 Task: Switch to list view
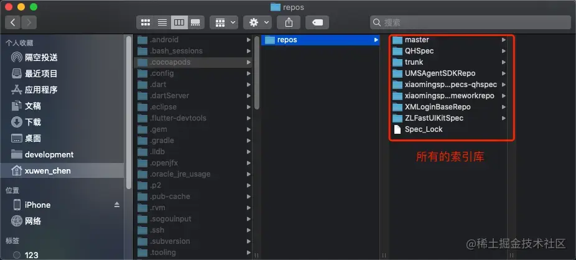(162, 22)
